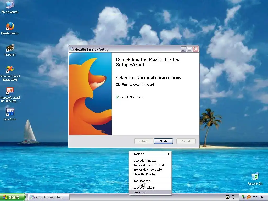
Task: Click the disabled Back button
Action: point(144,141)
